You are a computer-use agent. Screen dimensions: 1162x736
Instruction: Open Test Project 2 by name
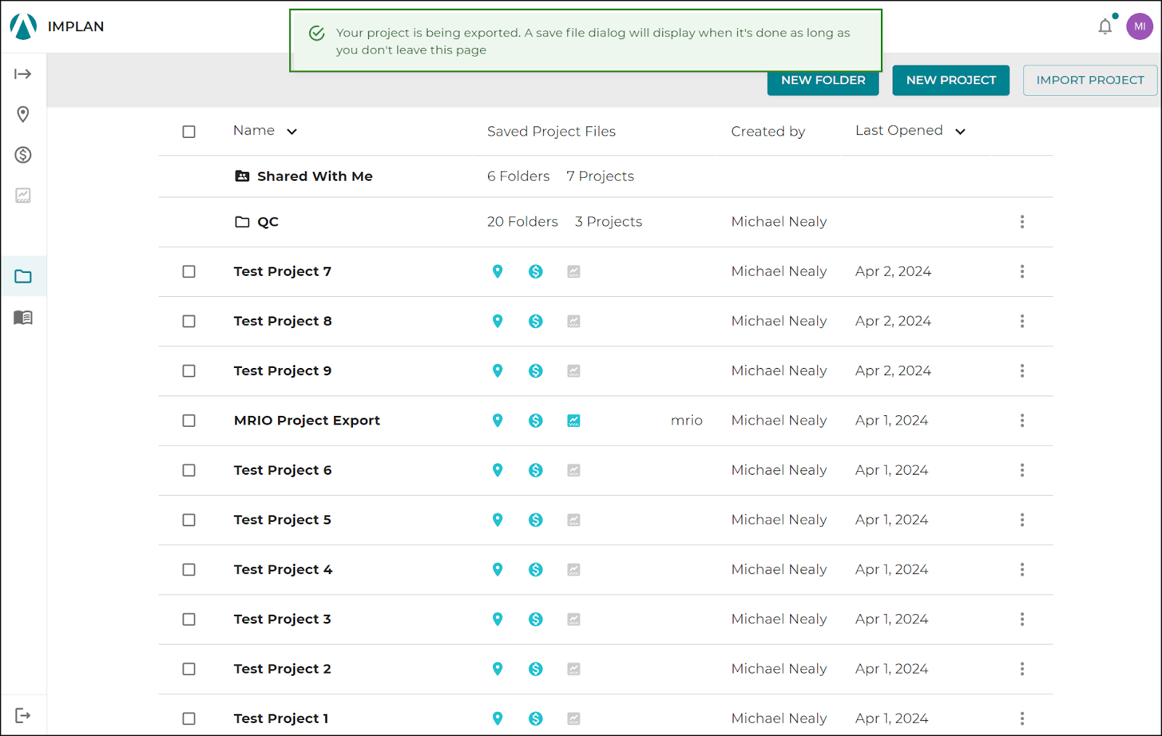[x=283, y=669]
